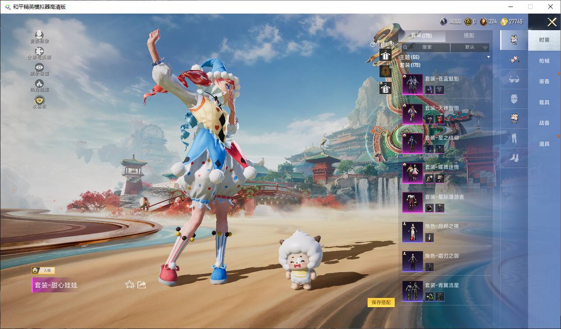Open the 更换形象 change-appearance icon
The width and height of the screenshot is (561, 329).
coord(39,35)
